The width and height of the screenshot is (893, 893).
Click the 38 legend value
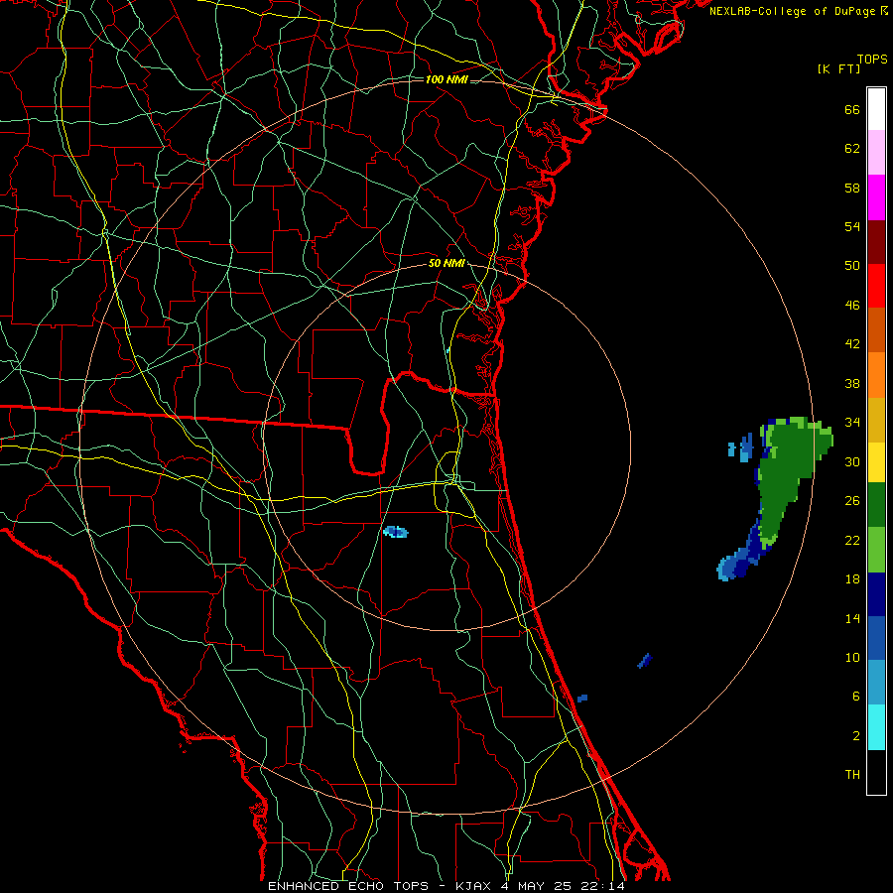point(852,383)
